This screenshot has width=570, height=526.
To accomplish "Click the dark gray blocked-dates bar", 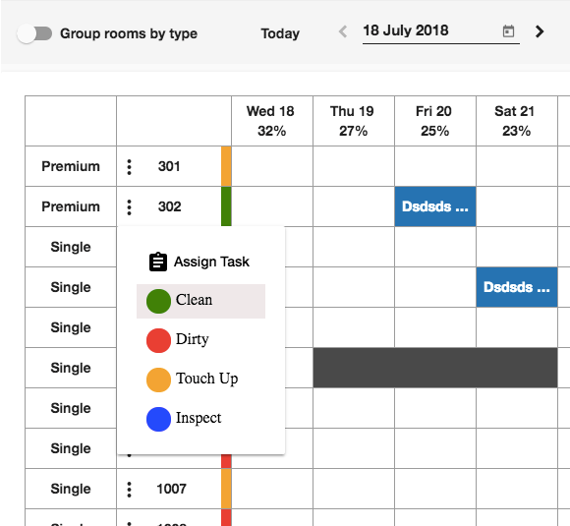I will pos(435,368).
